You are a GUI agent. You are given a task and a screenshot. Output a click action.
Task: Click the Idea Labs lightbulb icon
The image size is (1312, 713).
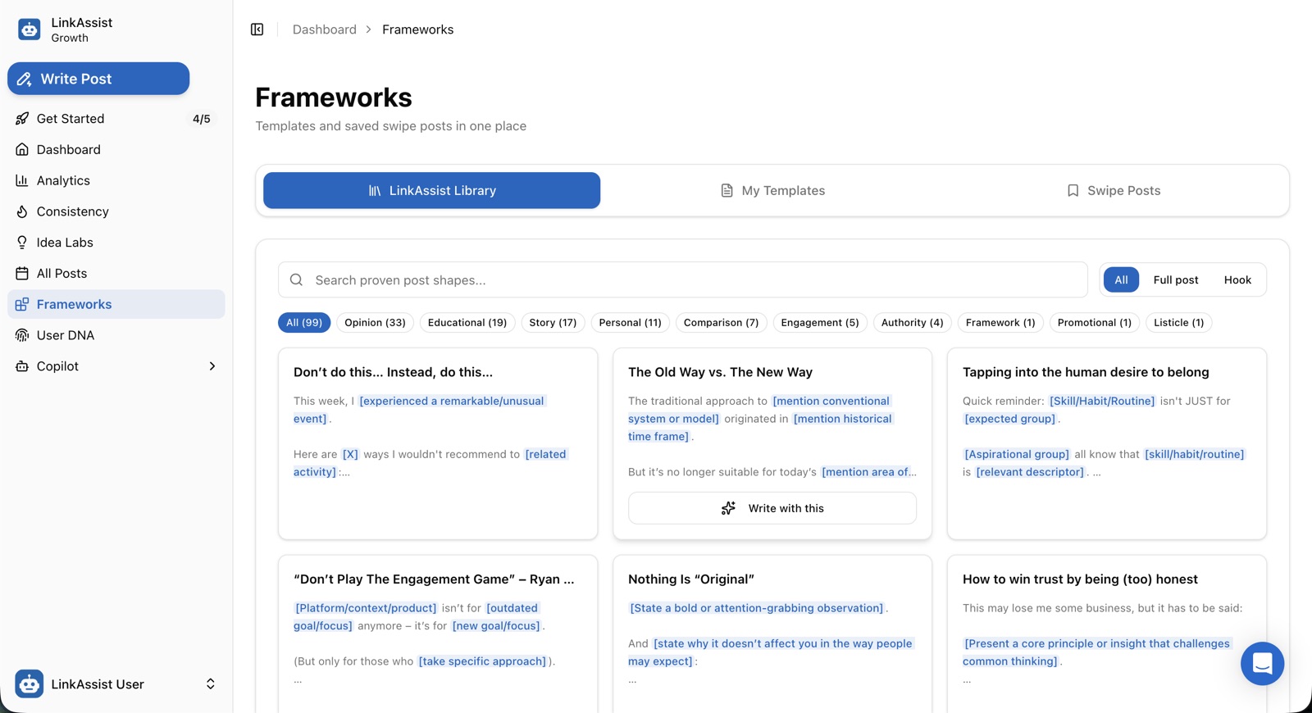22,243
